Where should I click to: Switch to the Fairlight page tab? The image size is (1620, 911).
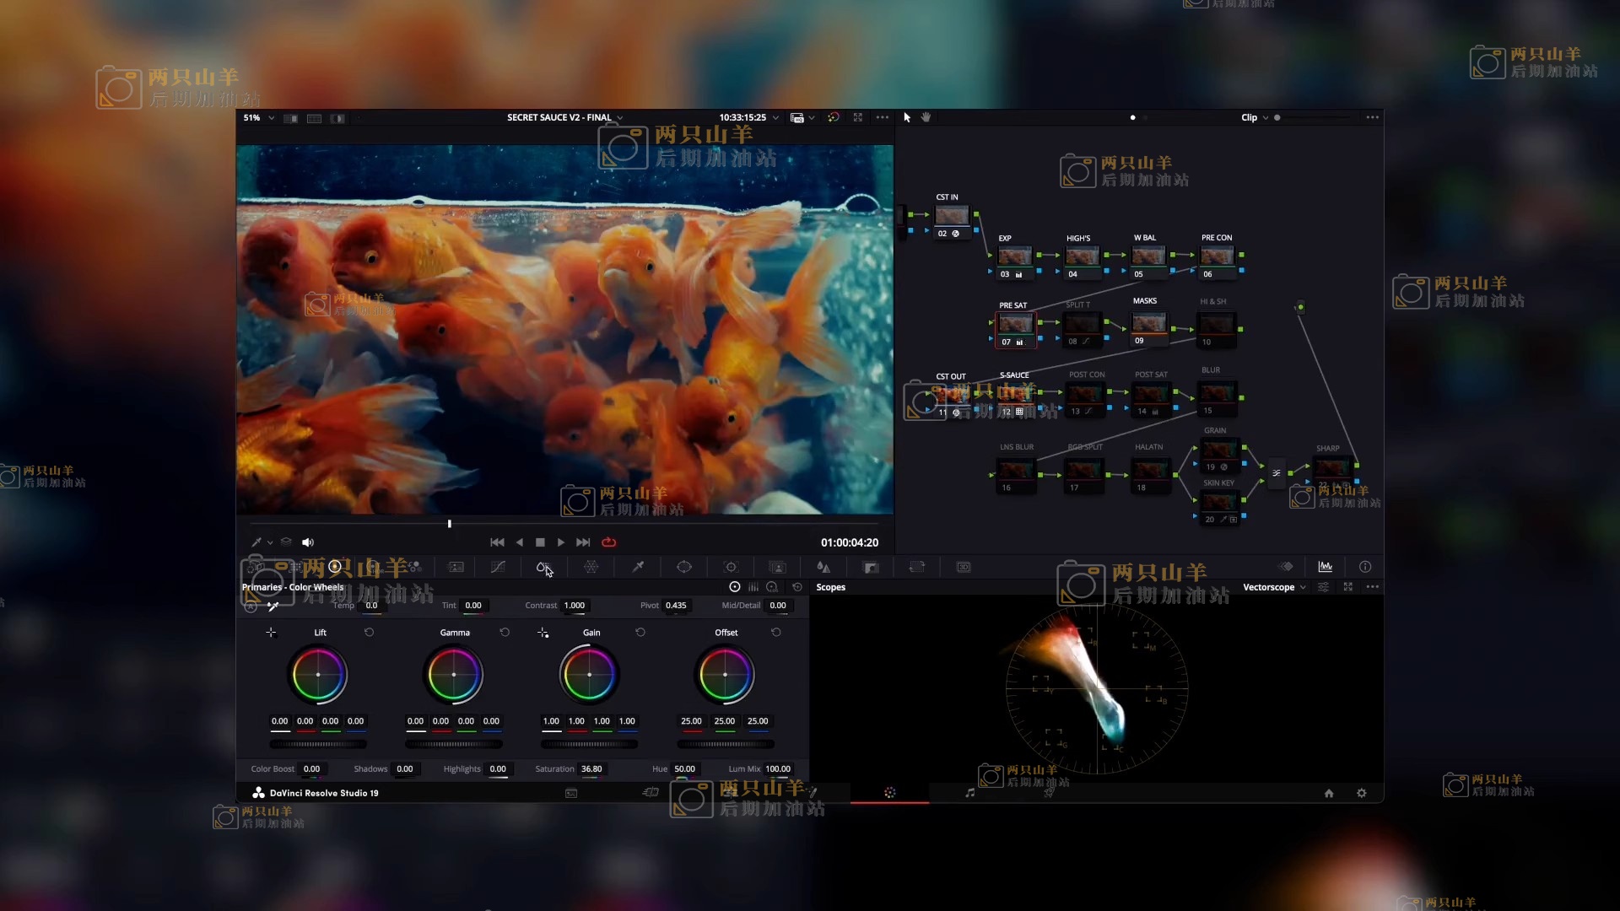[x=969, y=793]
